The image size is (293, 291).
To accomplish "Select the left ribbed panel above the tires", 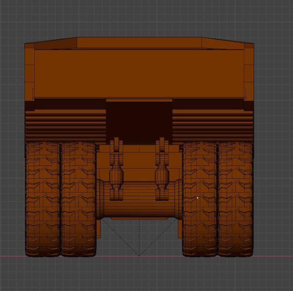I will pos(66,125).
